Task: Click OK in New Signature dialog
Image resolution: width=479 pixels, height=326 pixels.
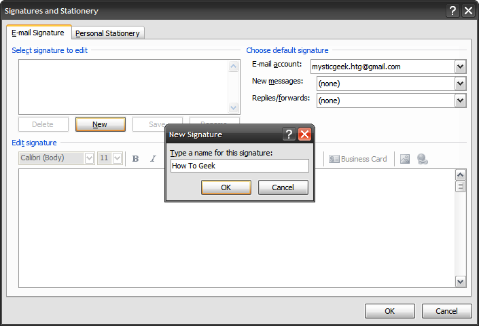Action: [226, 187]
